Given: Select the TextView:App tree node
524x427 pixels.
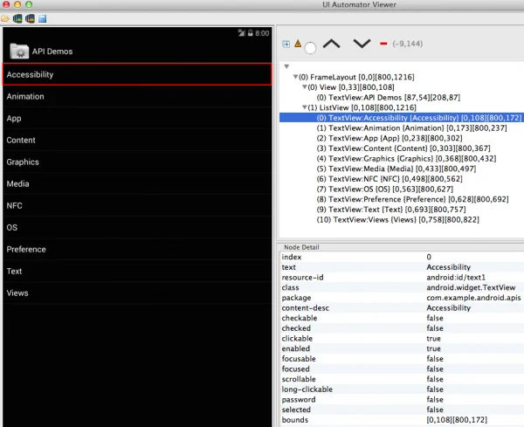Looking at the screenshot, I should 390,138.
